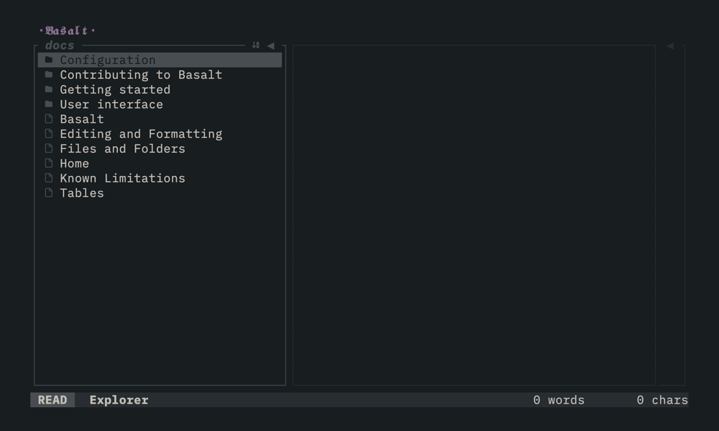Click the Configuration folder icon

click(49, 60)
